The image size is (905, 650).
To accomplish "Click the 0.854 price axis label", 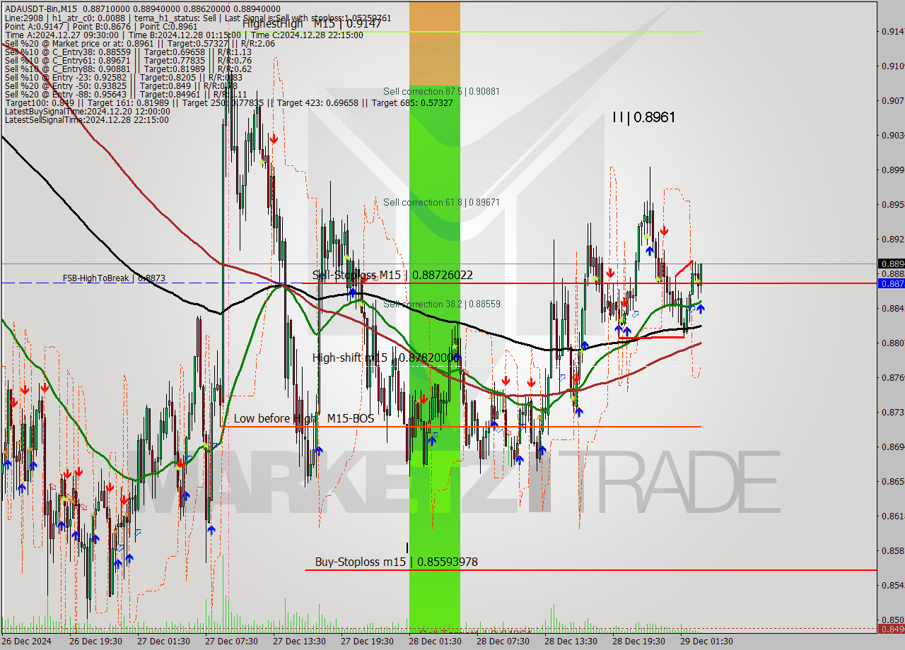I will [x=892, y=585].
